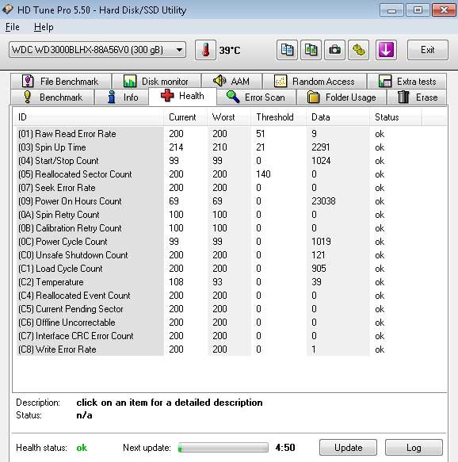Switch to the Random Access tab
This screenshot has height=462, width=458.
pos(315,81)
